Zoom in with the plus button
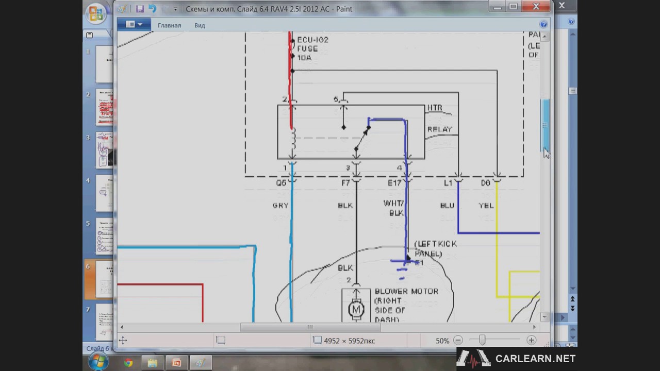 tap(531, 340)
